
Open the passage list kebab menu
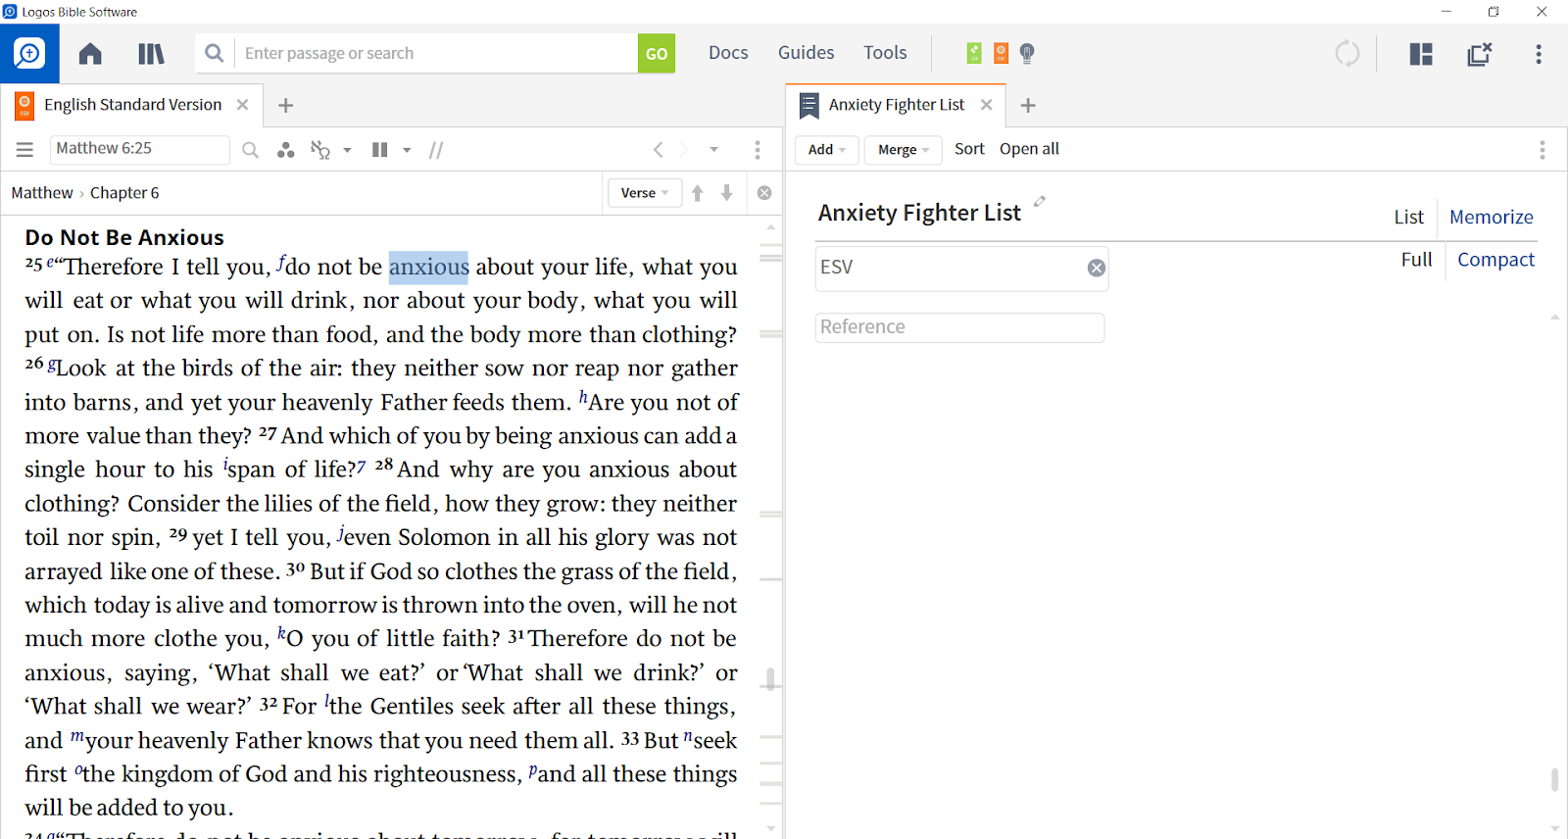click(1543, 150)
